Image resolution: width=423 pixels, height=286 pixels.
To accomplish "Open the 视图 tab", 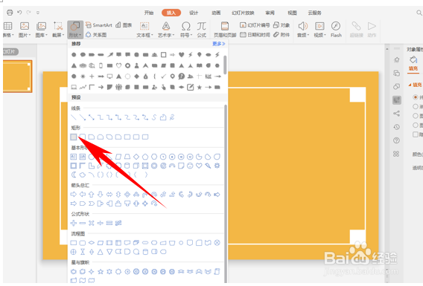I will (x=292, y=13).
